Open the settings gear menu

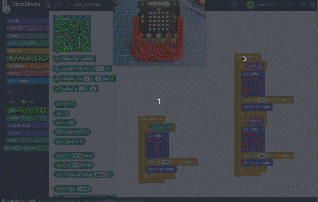(58, 5)
